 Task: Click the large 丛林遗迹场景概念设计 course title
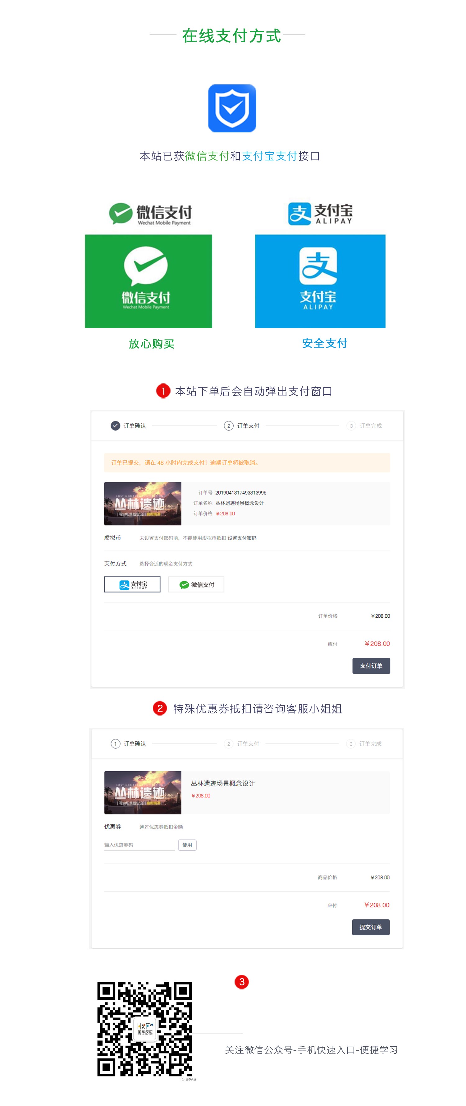pyautogui.click(x=223, y=784)
